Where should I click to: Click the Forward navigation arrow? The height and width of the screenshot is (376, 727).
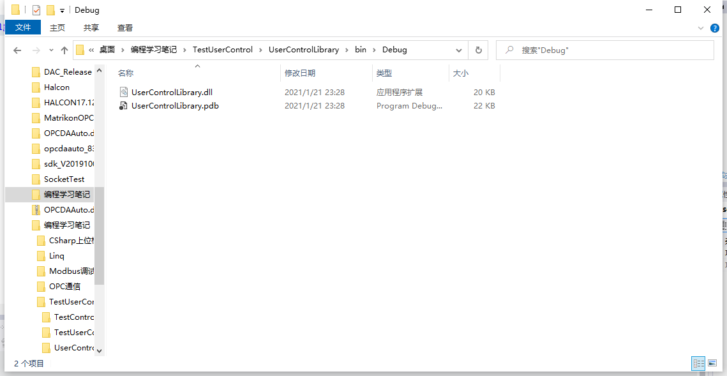[36, 50]
